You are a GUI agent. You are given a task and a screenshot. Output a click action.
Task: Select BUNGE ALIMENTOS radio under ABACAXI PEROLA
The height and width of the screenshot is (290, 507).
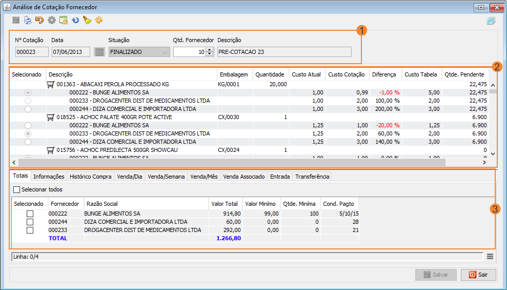[x=28, y=92]
